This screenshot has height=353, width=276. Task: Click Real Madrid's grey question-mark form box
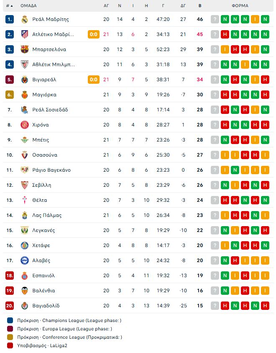pyautogui.click(x=215, y=19)
